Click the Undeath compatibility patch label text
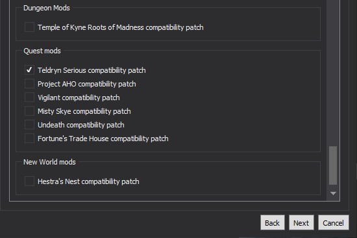Image resolution: width=357 pixels, height=238 pixels. [81, 125]
